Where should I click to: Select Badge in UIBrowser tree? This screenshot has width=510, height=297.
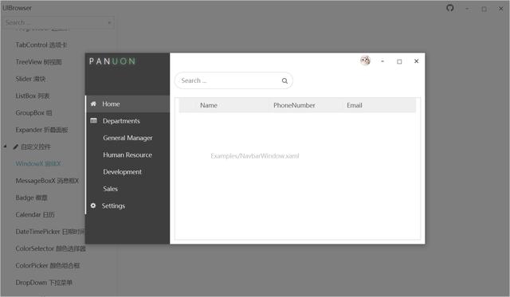(31, 197)
